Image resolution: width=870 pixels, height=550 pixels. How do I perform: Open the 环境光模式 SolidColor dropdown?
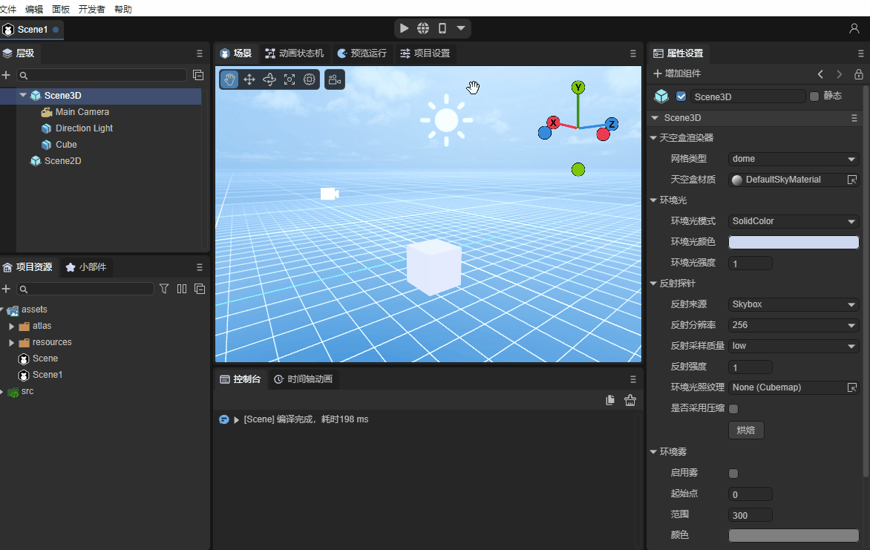793,221
